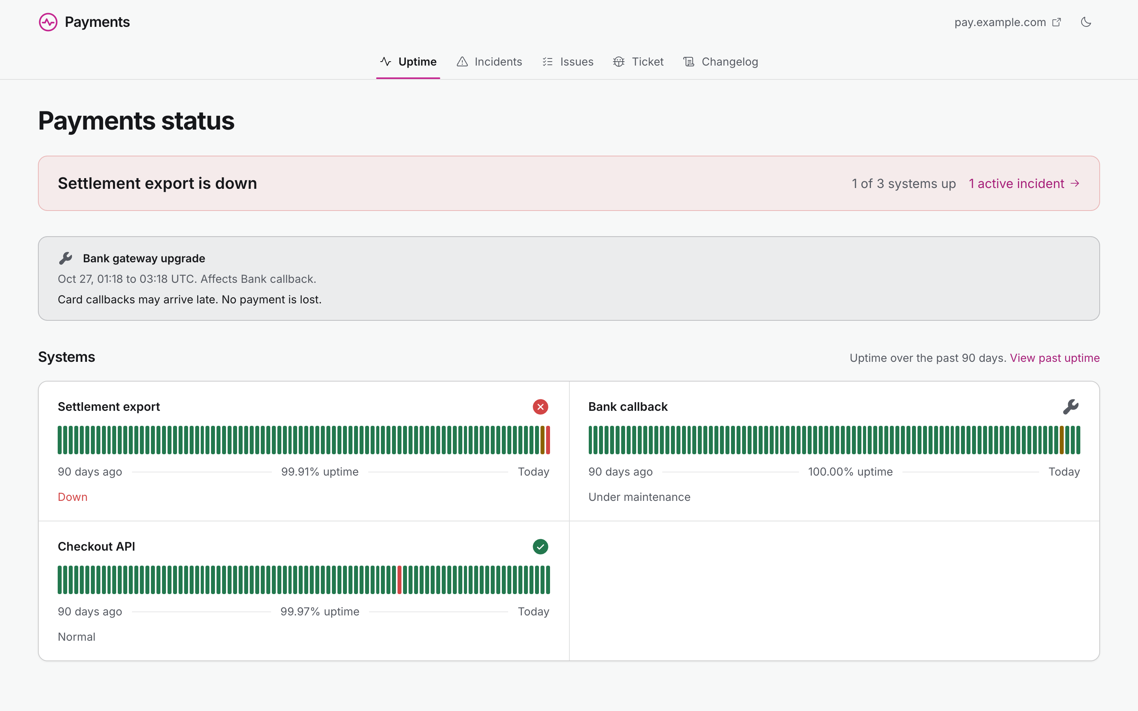Viewport: 1138px width, 711px height.
Task: Click the 100.00% uptime value
Action: (850, 472)
